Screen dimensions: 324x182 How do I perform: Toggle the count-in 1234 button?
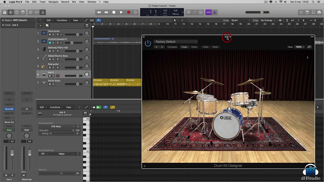coord(208,12)
